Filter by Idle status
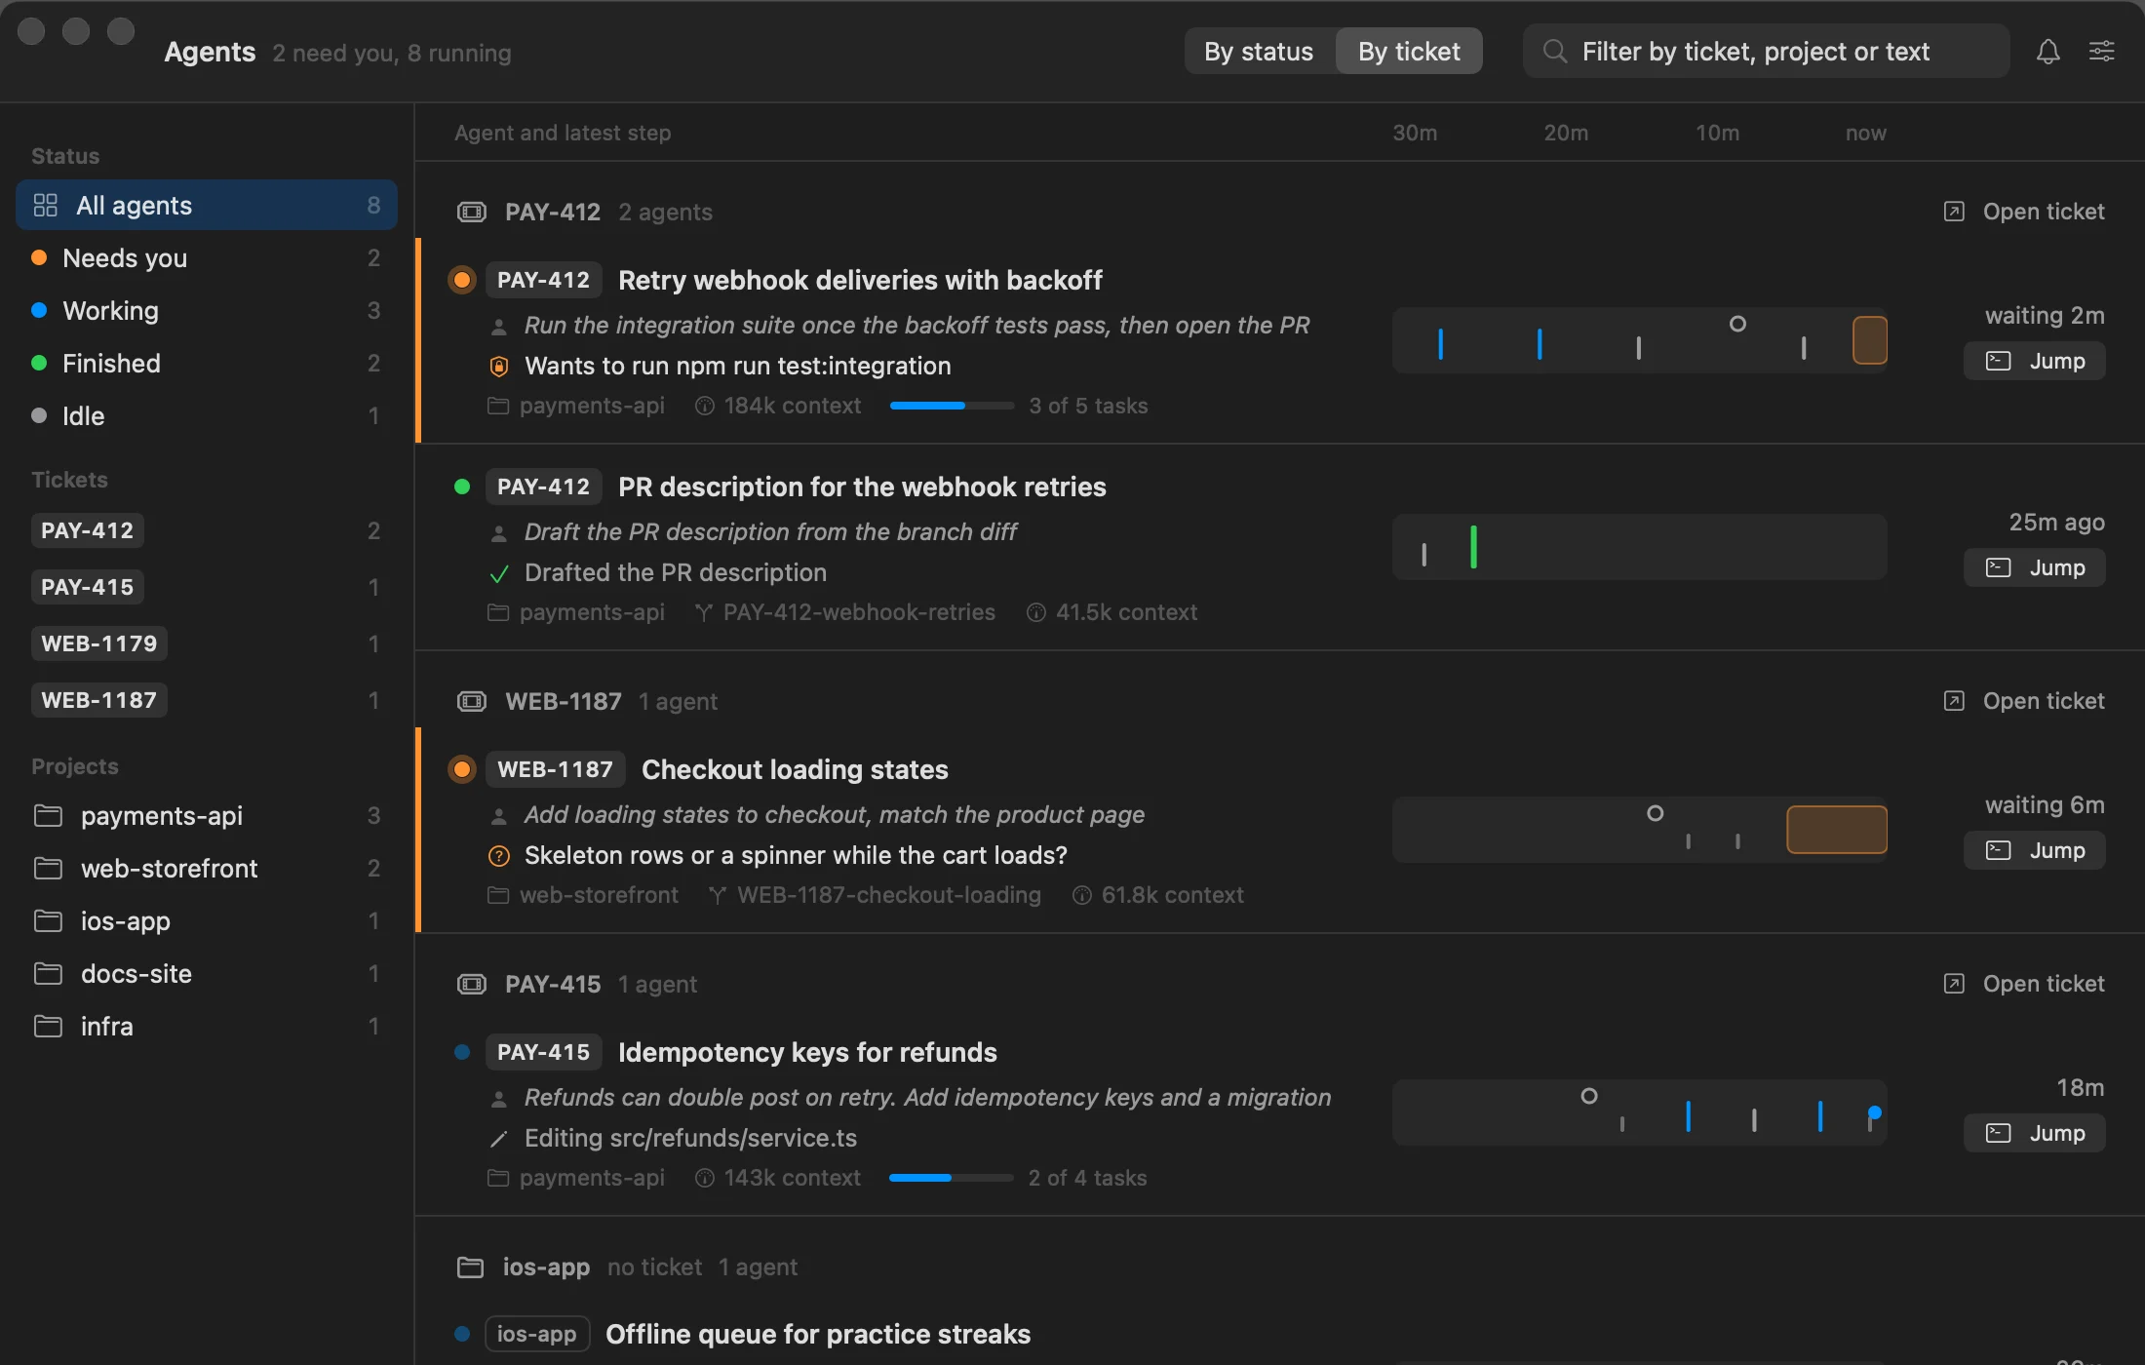This screenshot has height=1365, width=2145. 207,415
